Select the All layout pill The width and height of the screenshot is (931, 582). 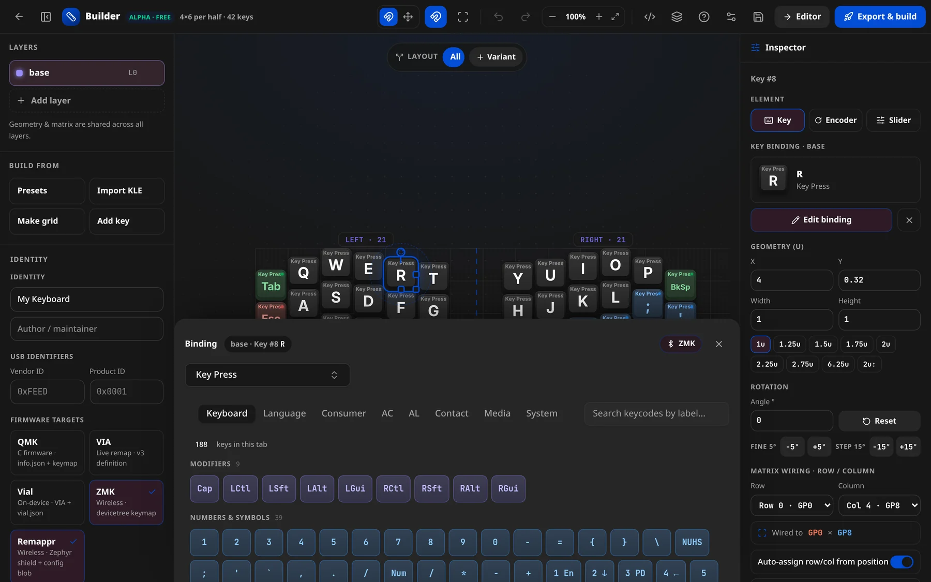(455, 57)
